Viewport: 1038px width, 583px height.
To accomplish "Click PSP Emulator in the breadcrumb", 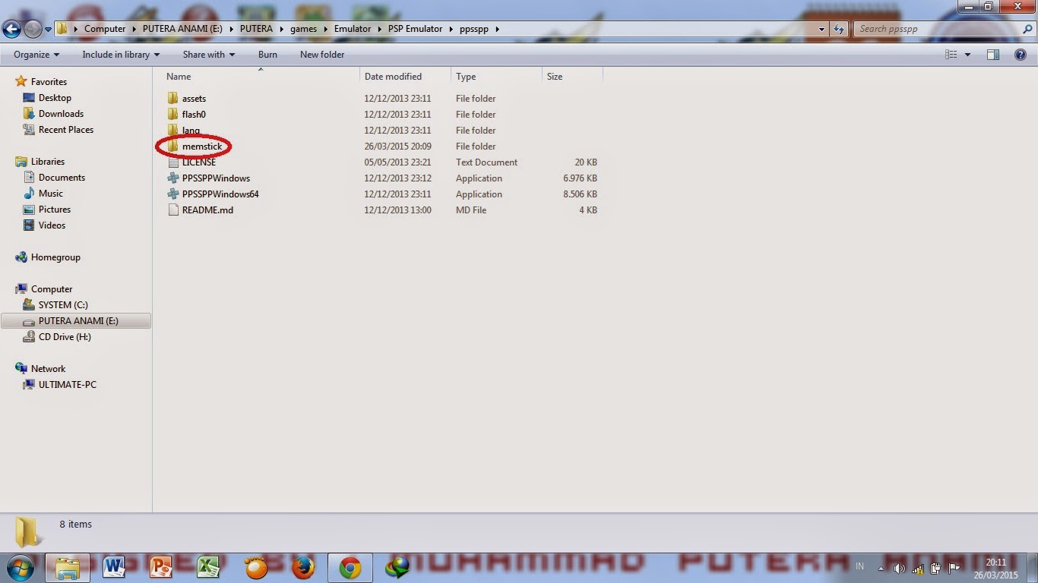I will point(415,29).
